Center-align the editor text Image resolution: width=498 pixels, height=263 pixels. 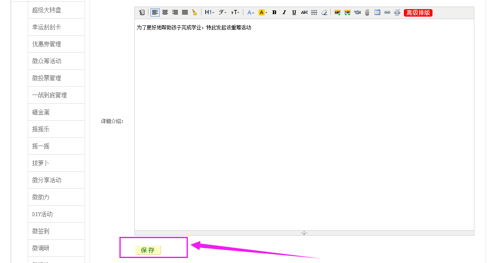(165, 12)
